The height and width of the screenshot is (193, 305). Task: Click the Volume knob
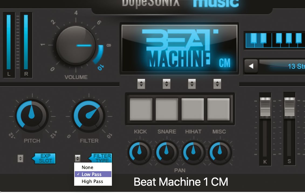(x=76, y=46)
